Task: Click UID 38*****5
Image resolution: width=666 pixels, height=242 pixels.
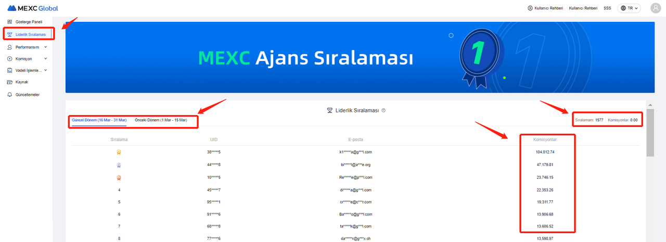Action: [214, 152]
